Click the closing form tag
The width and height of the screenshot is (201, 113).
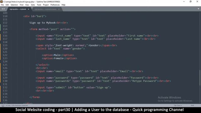click(35, 97)
